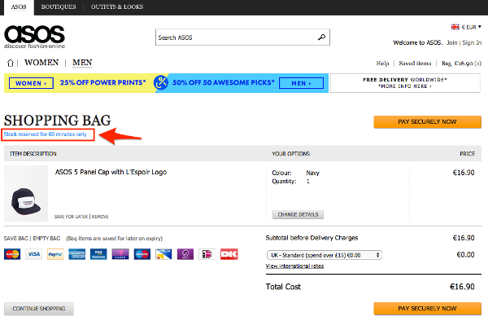Viewport: 488px width, 321px height.
Task: Go to the home icon
Action: click(11, 63)
